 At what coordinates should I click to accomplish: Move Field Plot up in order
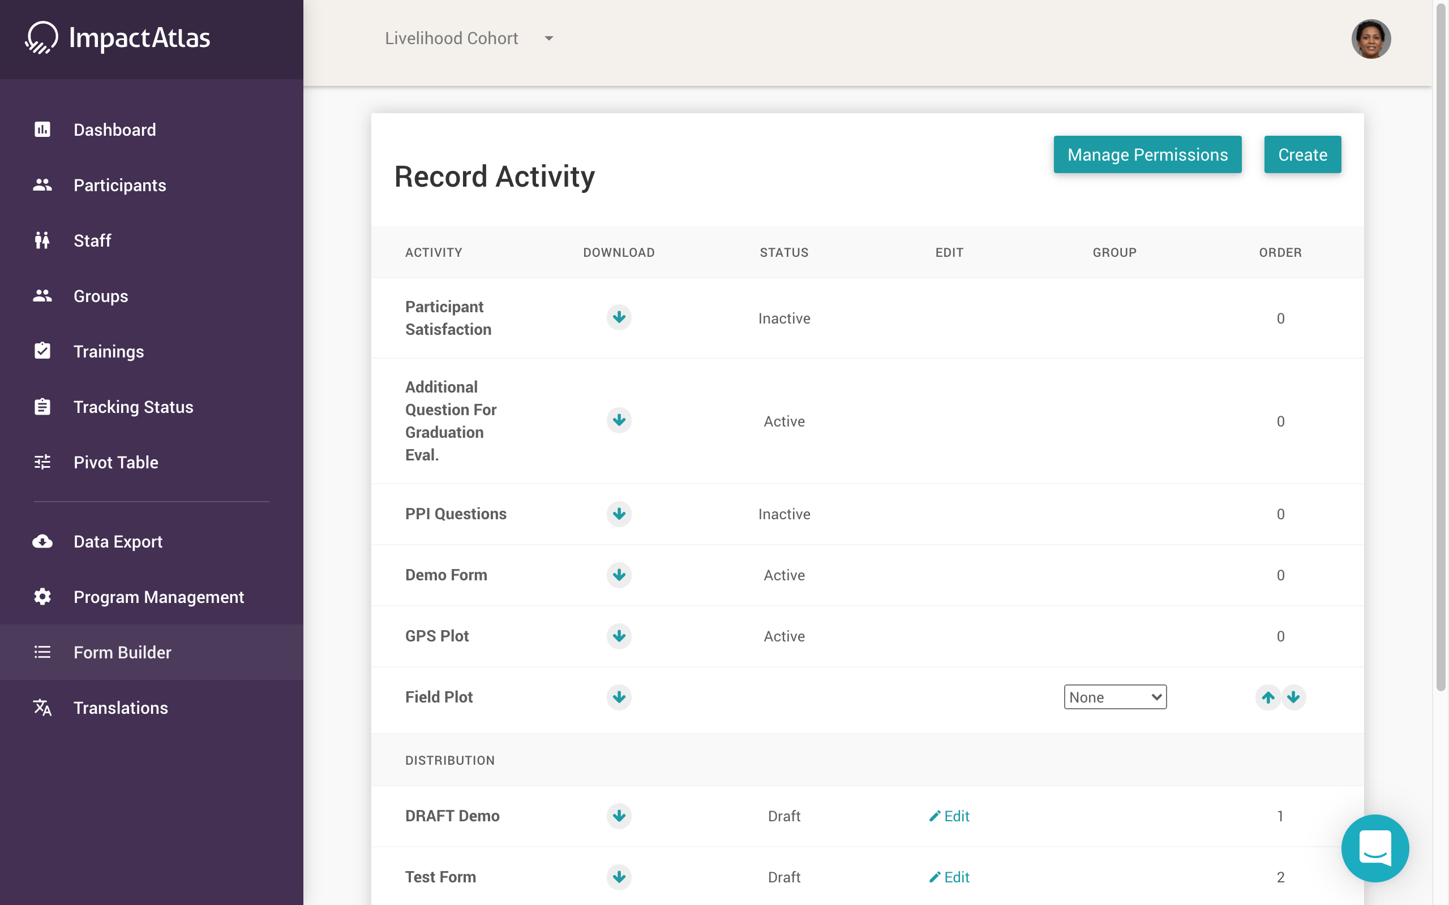[1267, 697]
